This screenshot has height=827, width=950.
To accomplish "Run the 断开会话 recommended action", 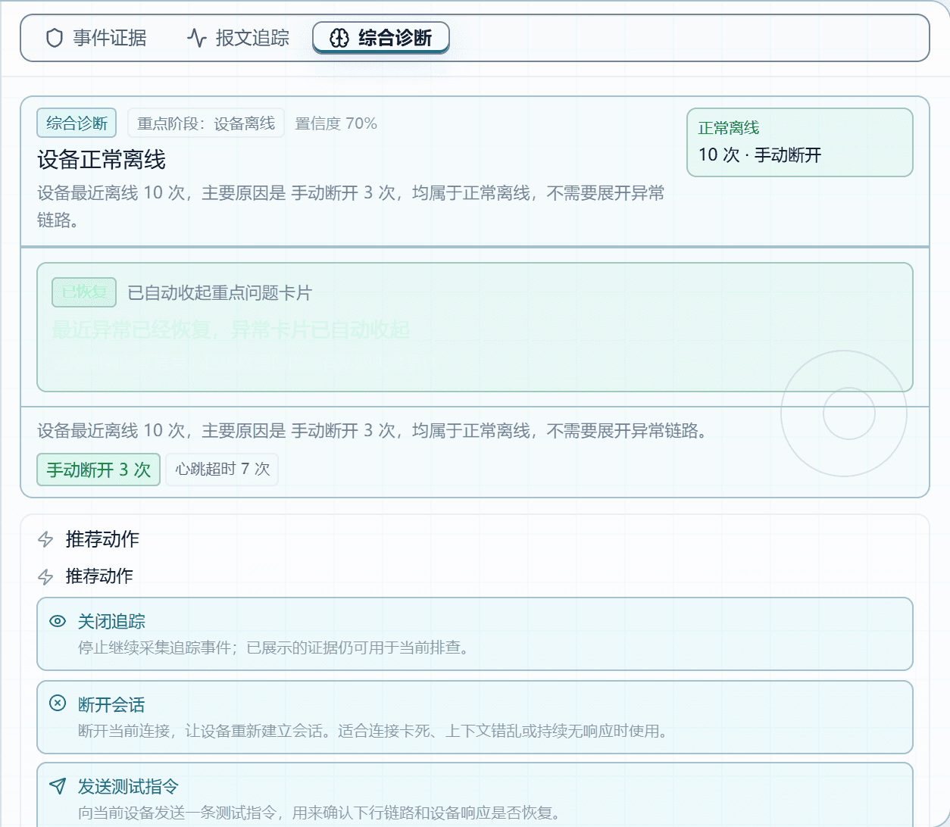I will tap(475, 717).
